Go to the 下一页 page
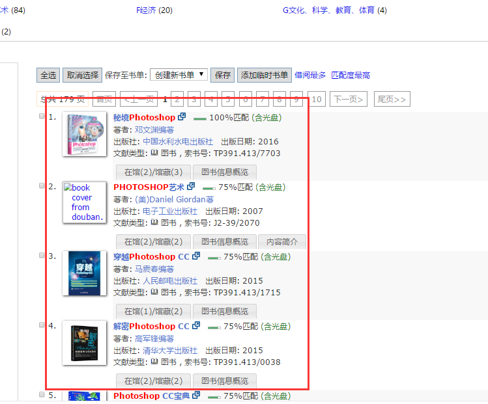Viewport: 488px width, 404px height. click(x=348, y=99)
